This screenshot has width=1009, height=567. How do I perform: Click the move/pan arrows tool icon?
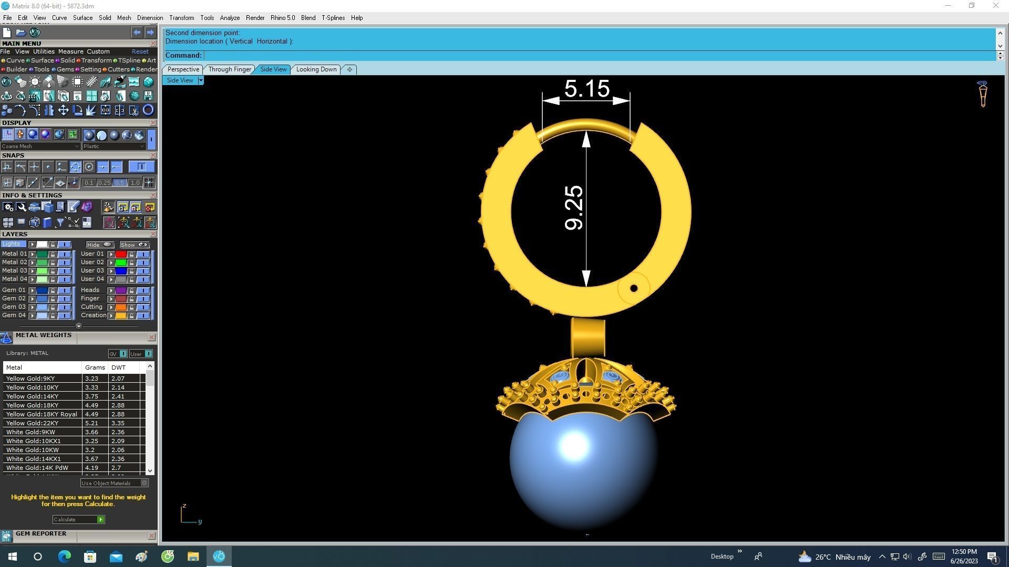click(x=63, y=110)
